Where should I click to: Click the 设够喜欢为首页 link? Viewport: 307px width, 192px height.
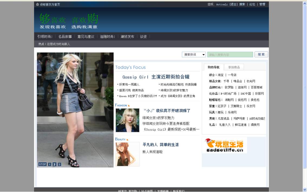[50, 5]
